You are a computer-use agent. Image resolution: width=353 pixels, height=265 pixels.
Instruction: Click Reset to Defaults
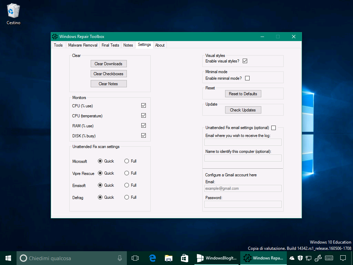click(243, 94)
